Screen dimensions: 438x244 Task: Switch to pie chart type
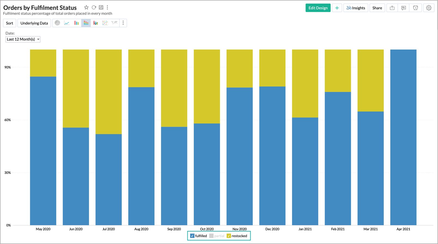coord(57,23)
